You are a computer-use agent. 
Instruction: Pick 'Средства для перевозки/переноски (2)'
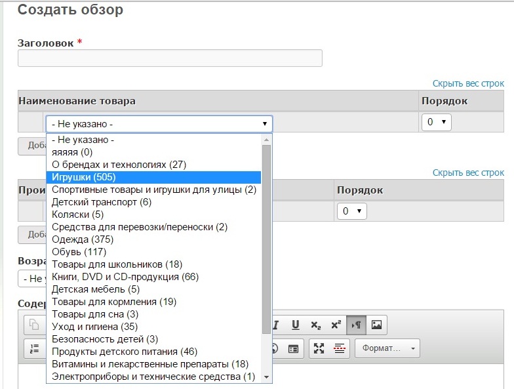[154, 227]
